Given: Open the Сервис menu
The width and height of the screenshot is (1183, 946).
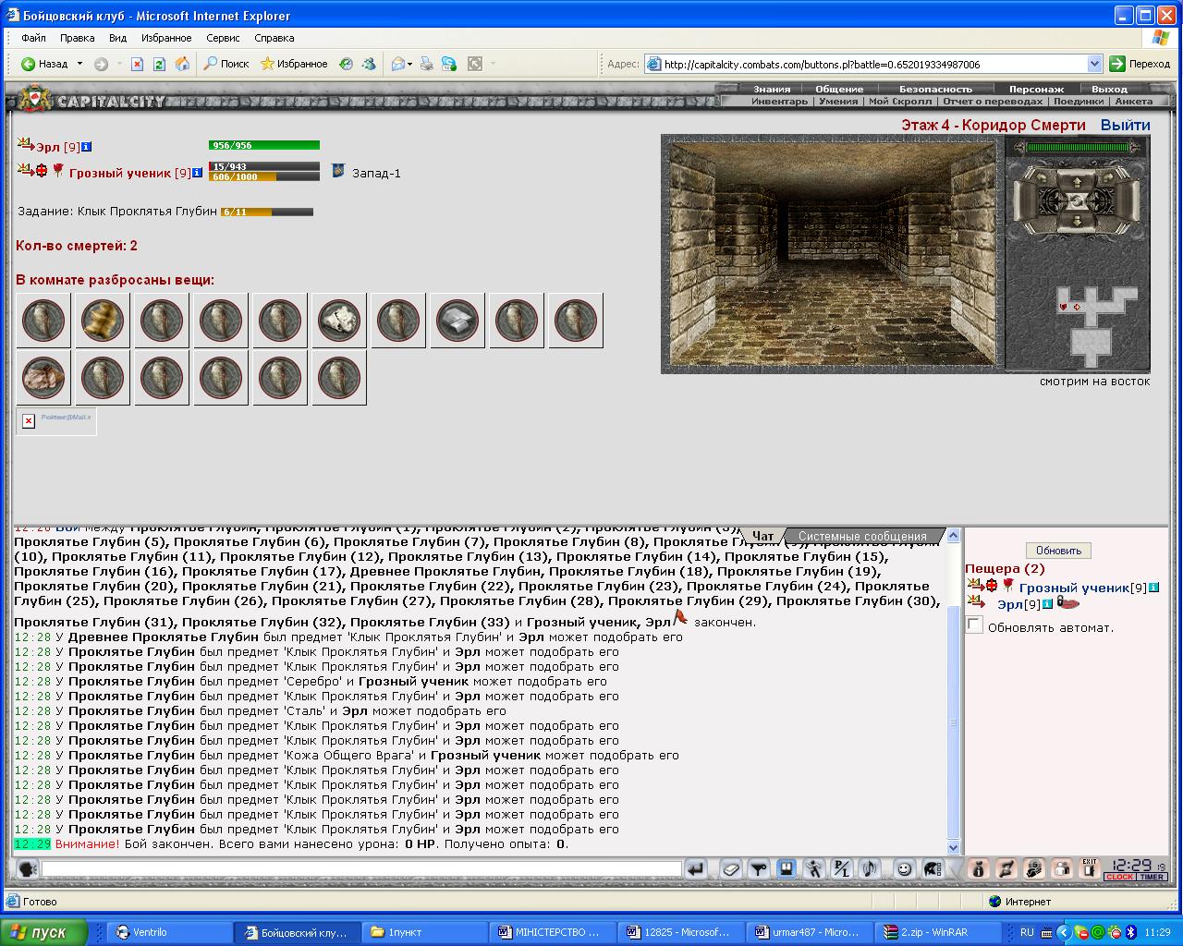Looking at the screenshot, I should (x=223, y=38).
